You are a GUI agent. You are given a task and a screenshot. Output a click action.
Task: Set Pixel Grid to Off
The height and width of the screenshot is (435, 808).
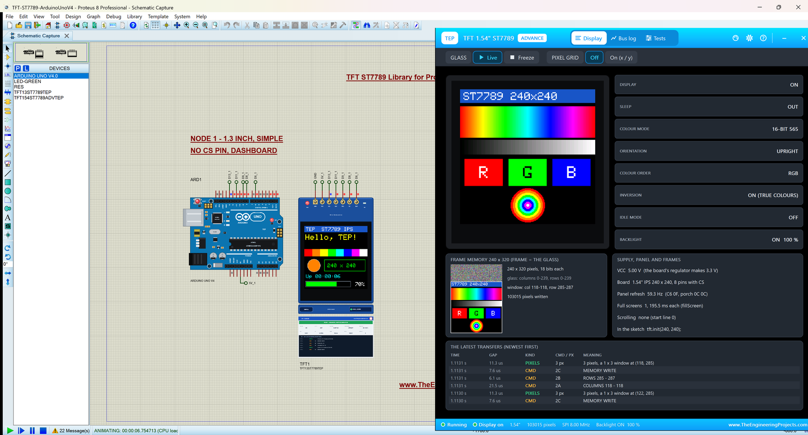click(x=594, y=57)
